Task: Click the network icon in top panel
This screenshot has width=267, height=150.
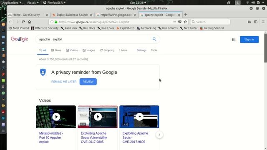Action: click(247, 2)
